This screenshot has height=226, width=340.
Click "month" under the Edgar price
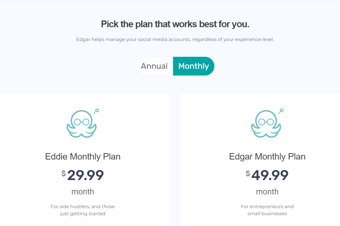[x=267, y=191]
